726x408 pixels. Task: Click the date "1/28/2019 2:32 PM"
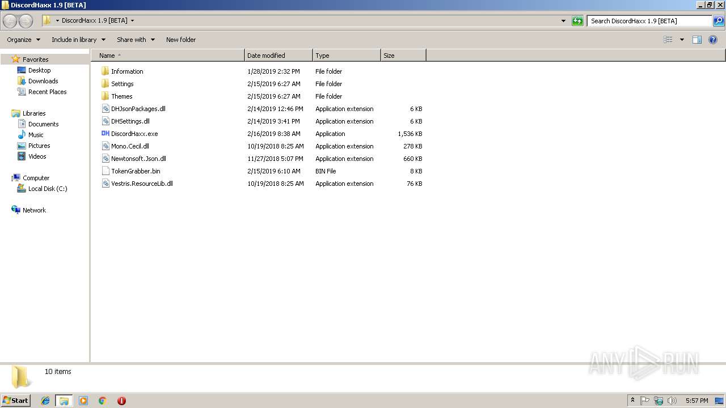tap(273, 71)
